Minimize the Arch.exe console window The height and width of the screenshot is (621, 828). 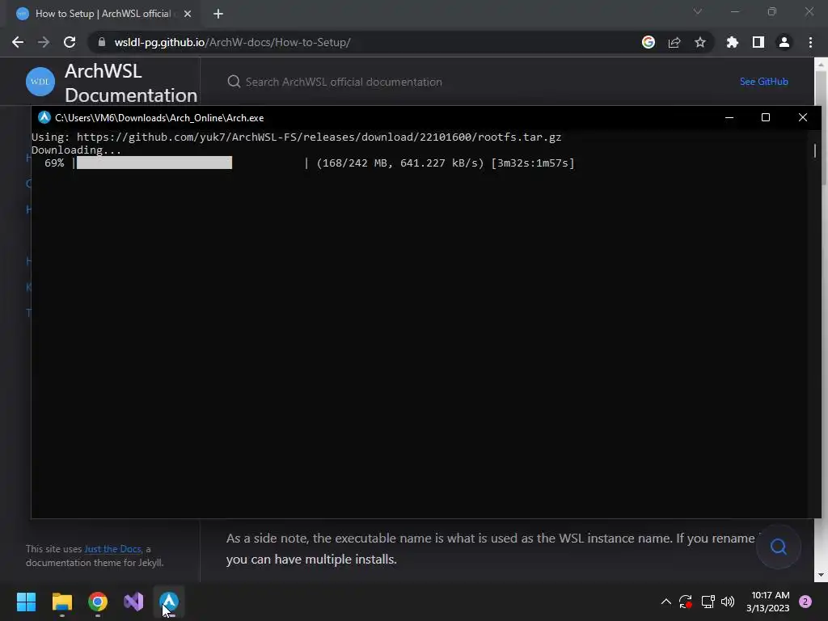coord(729,117)
